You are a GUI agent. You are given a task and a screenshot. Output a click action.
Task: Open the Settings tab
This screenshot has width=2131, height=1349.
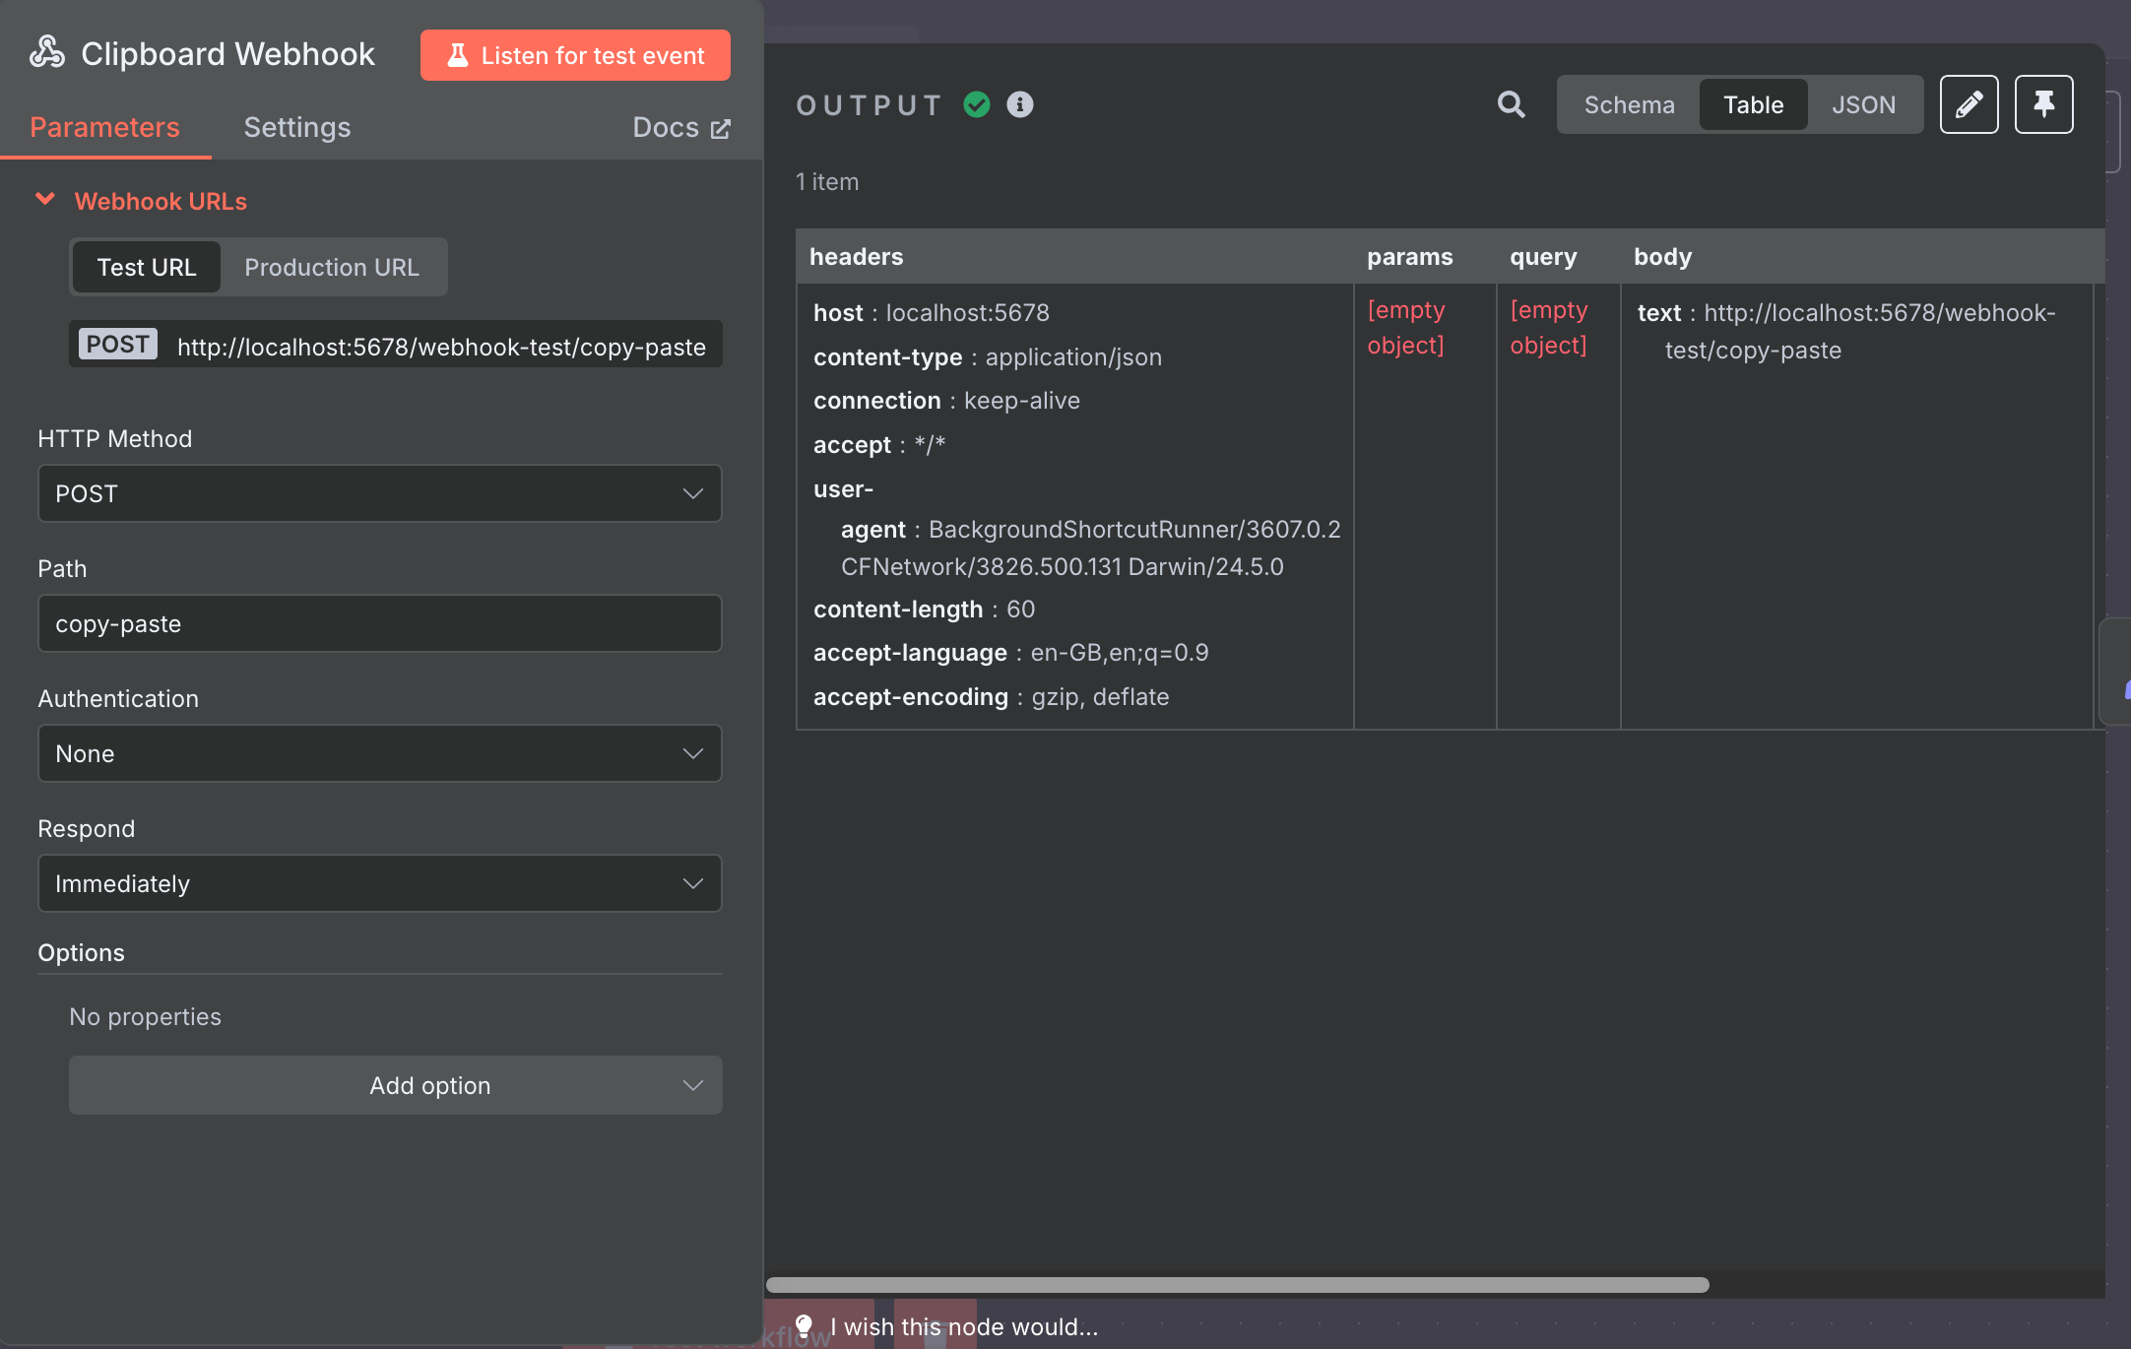296,128
